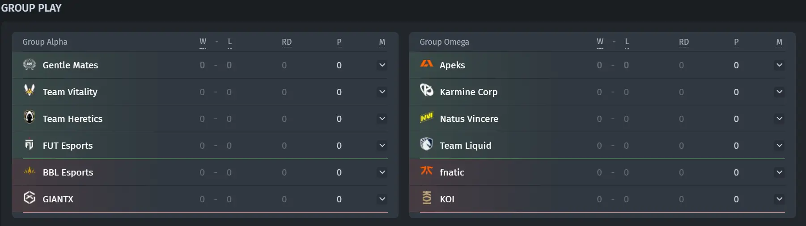Click the Natus Vincere logo icon

427,117
